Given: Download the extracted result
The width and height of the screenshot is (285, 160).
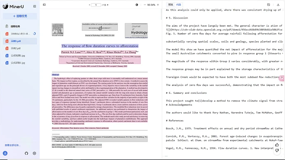Looking at the screenshot, I should tap(278, 5).
